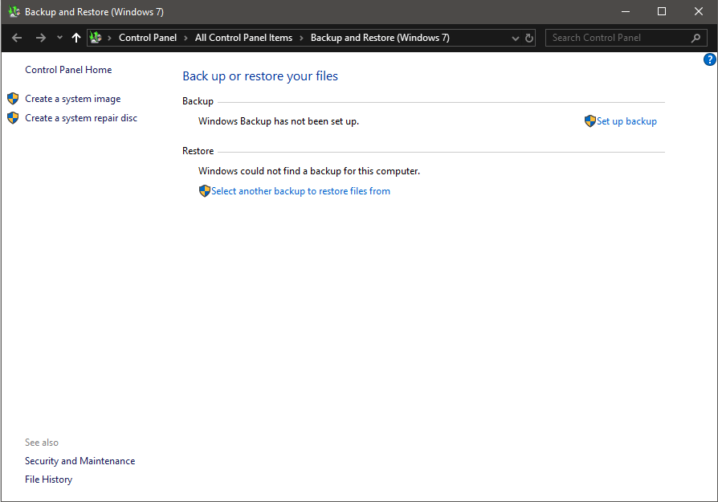Click 'Windows Backup has not been set up.' text
Screen dimensions: 718x502
point(279,121)
